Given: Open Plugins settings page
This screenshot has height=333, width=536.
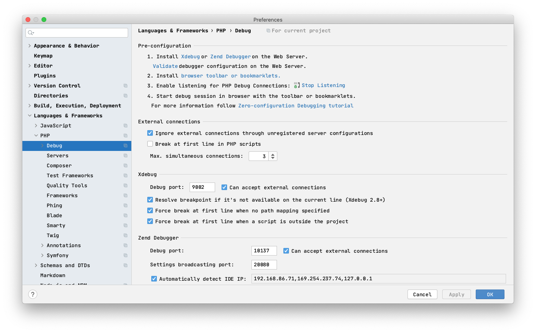Looking at the screenshot, I should click(45, 76).
